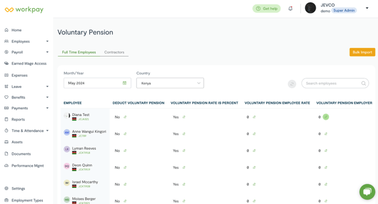Open the Country dropdown showing Kenya
This screenshot has height=204, width=378.
click(x=170, y=83)
